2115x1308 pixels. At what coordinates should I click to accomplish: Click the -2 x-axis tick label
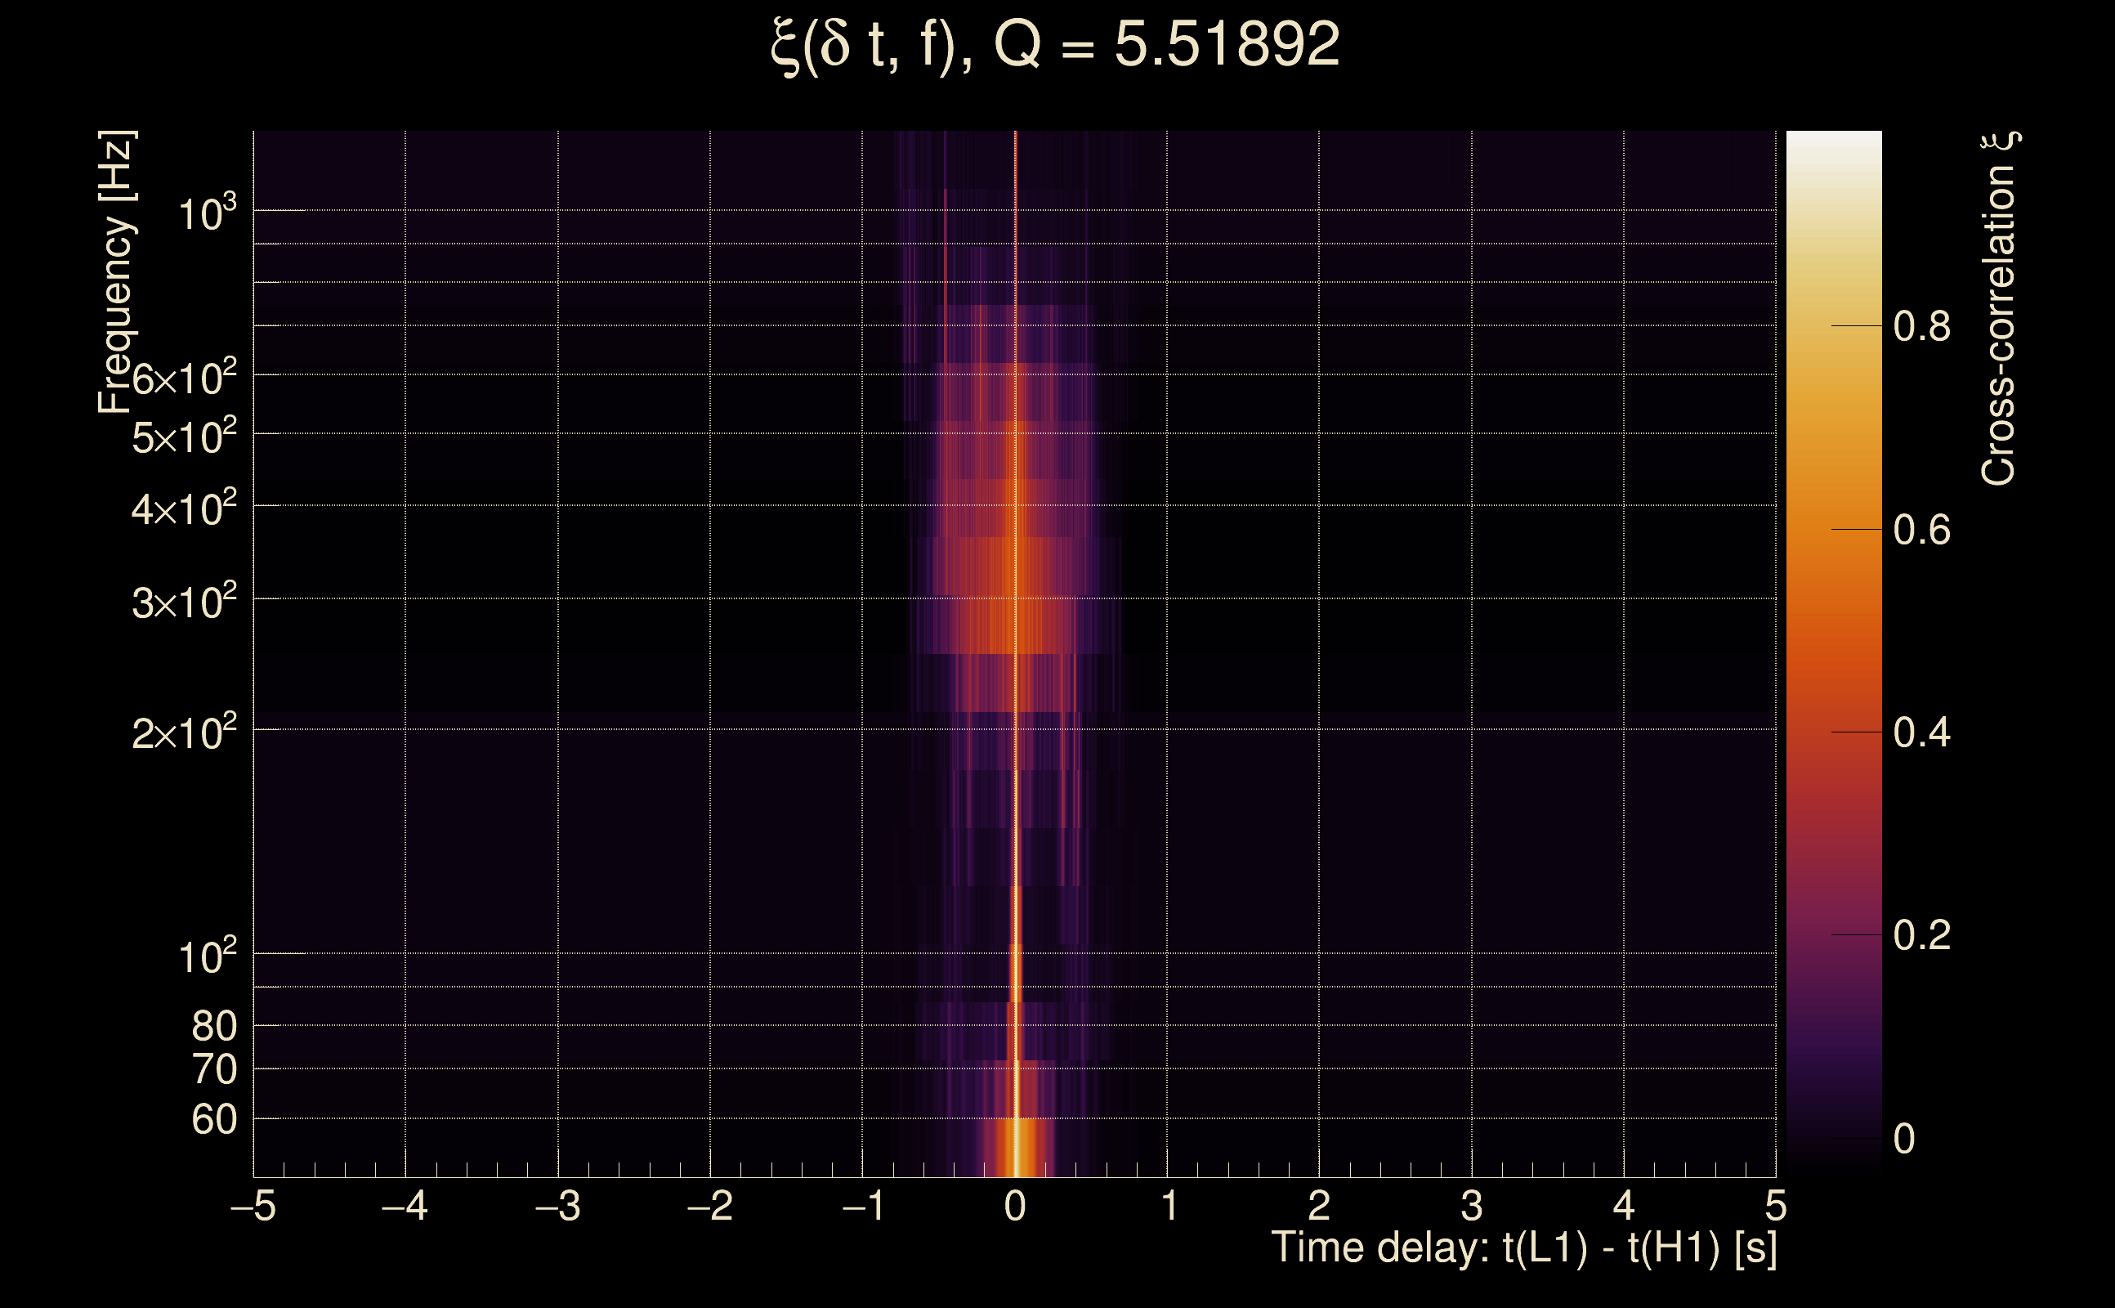click(x=710, y=1206)
